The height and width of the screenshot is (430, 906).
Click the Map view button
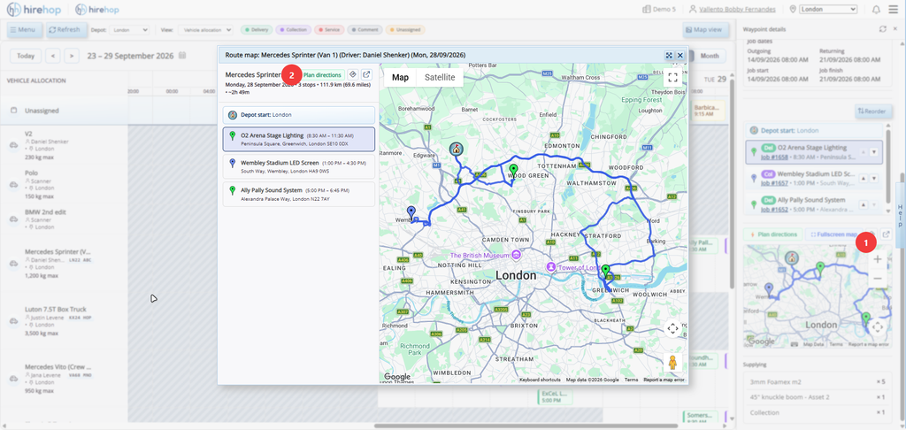[x=703, y=29]
